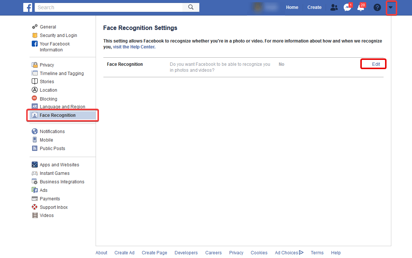412x258 pixels.
Task: Check notifications using the bell icon
Action: tap(361, 8)
